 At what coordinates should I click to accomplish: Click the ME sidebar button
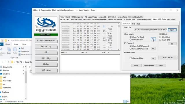(x=46, y=52)
